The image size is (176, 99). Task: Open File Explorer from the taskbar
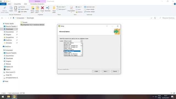9,97
